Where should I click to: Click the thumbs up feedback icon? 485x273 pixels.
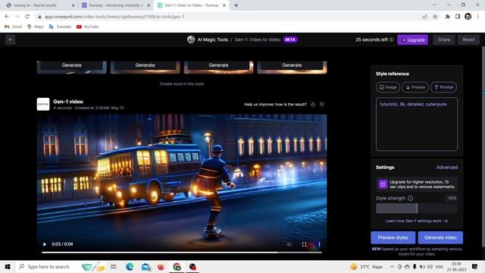pyautogui.click(x=313, y=105)
